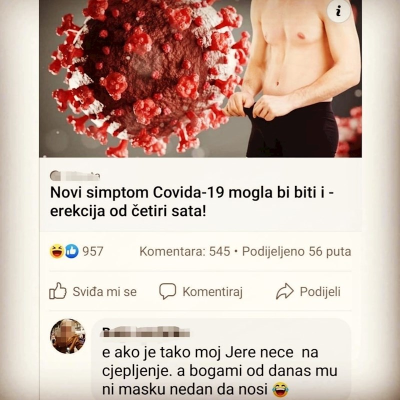
Task: View the blue like reaction icon
Action: coord(71,251)
